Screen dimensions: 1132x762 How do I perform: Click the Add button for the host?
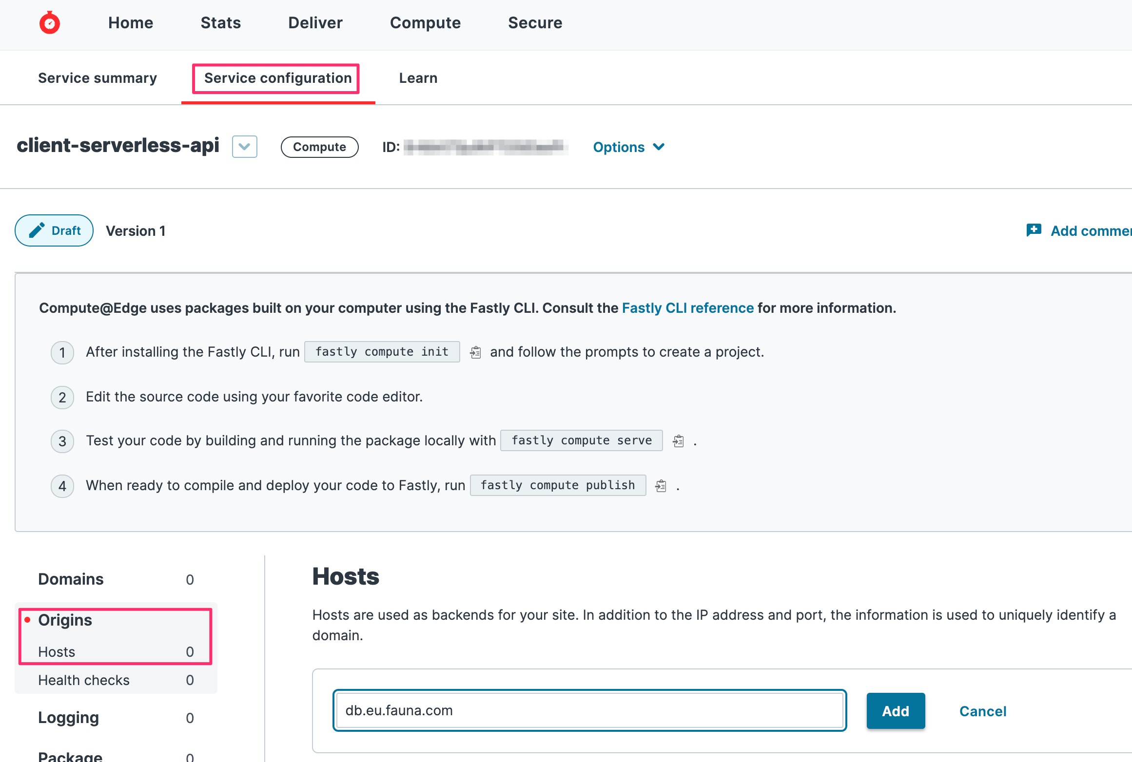tap(896, 711)
